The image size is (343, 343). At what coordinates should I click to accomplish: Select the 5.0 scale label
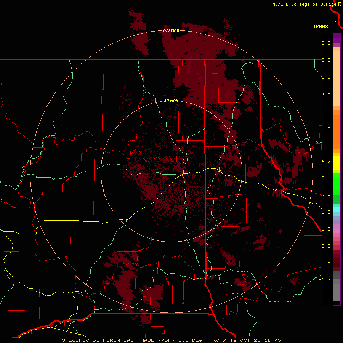[x=326, y=144]
